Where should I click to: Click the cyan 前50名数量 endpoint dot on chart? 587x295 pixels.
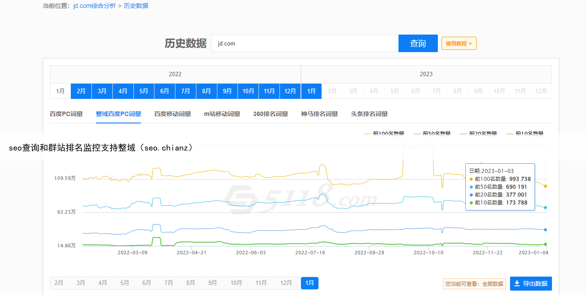(x=545, y=207)
